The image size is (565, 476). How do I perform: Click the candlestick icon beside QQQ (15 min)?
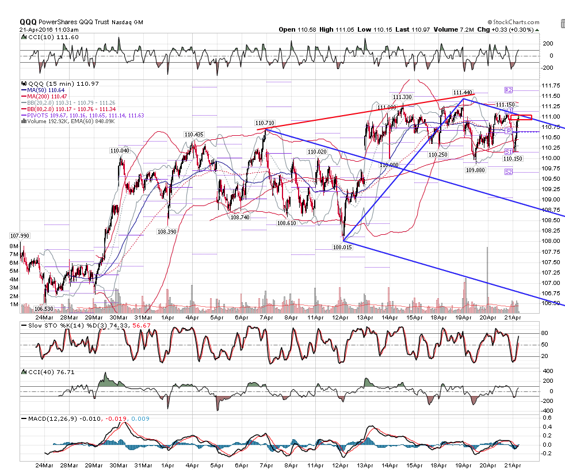[x=24, y=83]
